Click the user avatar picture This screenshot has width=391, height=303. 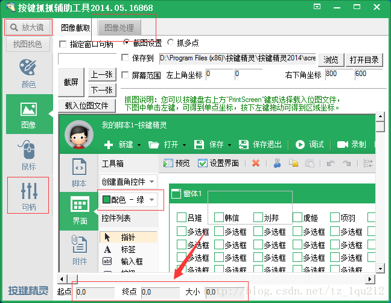[x=79, y=135]
